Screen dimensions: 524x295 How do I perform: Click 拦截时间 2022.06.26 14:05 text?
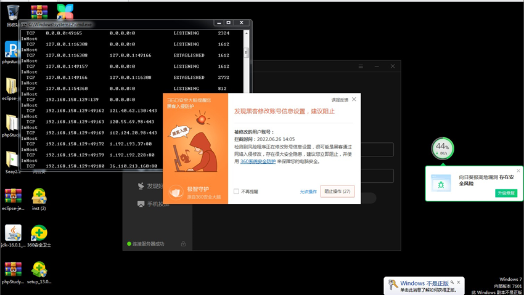(264, 139)
